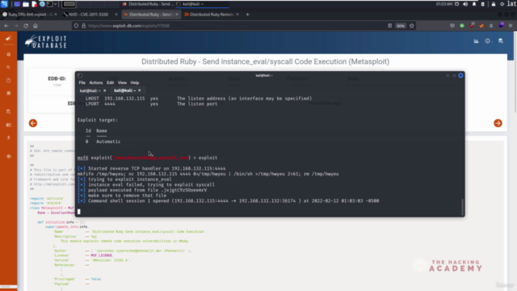
Task: Open the terminal Edit menu
Action: [110, 82]
